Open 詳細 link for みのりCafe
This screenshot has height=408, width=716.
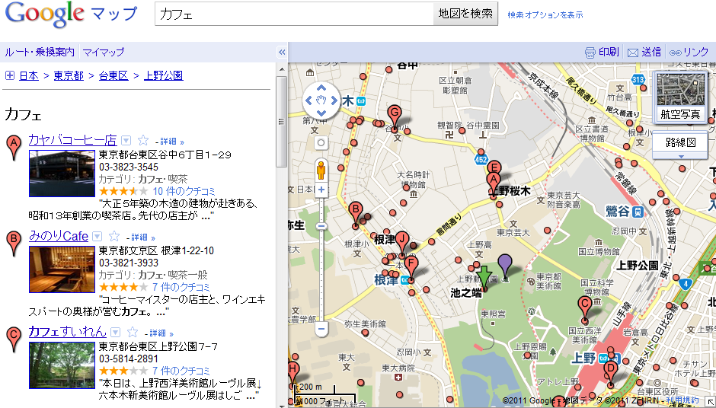click(143, 237)
